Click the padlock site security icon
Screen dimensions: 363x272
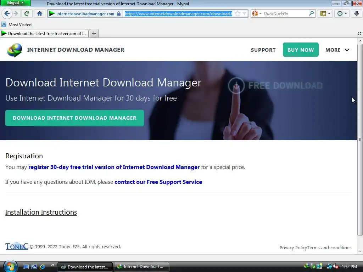tap(118, 13)
